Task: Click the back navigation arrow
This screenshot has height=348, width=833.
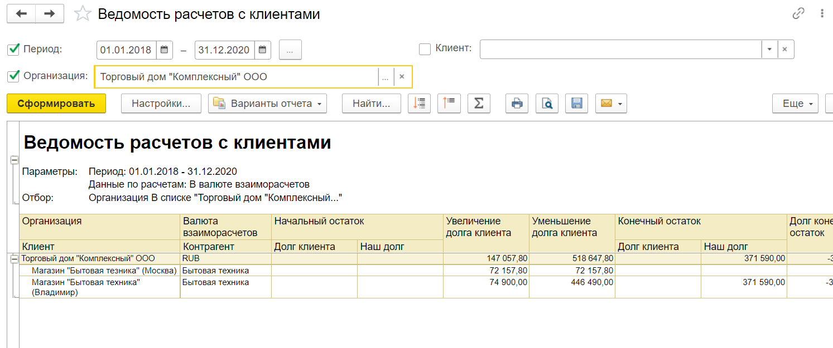Action: coord(21,14)
